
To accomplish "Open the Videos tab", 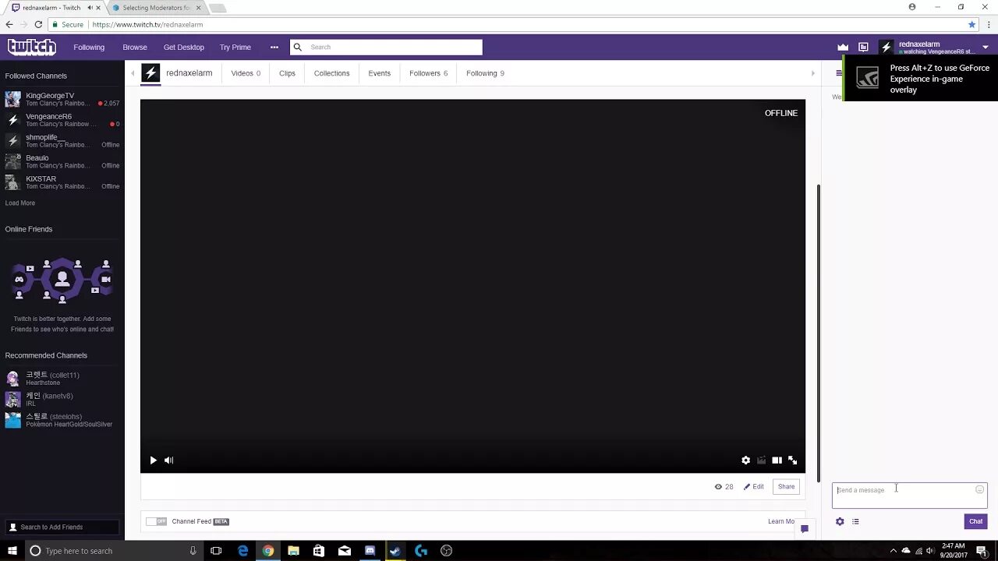I will 246,73.
